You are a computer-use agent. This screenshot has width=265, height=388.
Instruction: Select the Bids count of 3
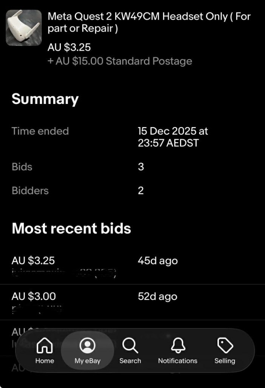pyautogui.click(x=141, y=167)
